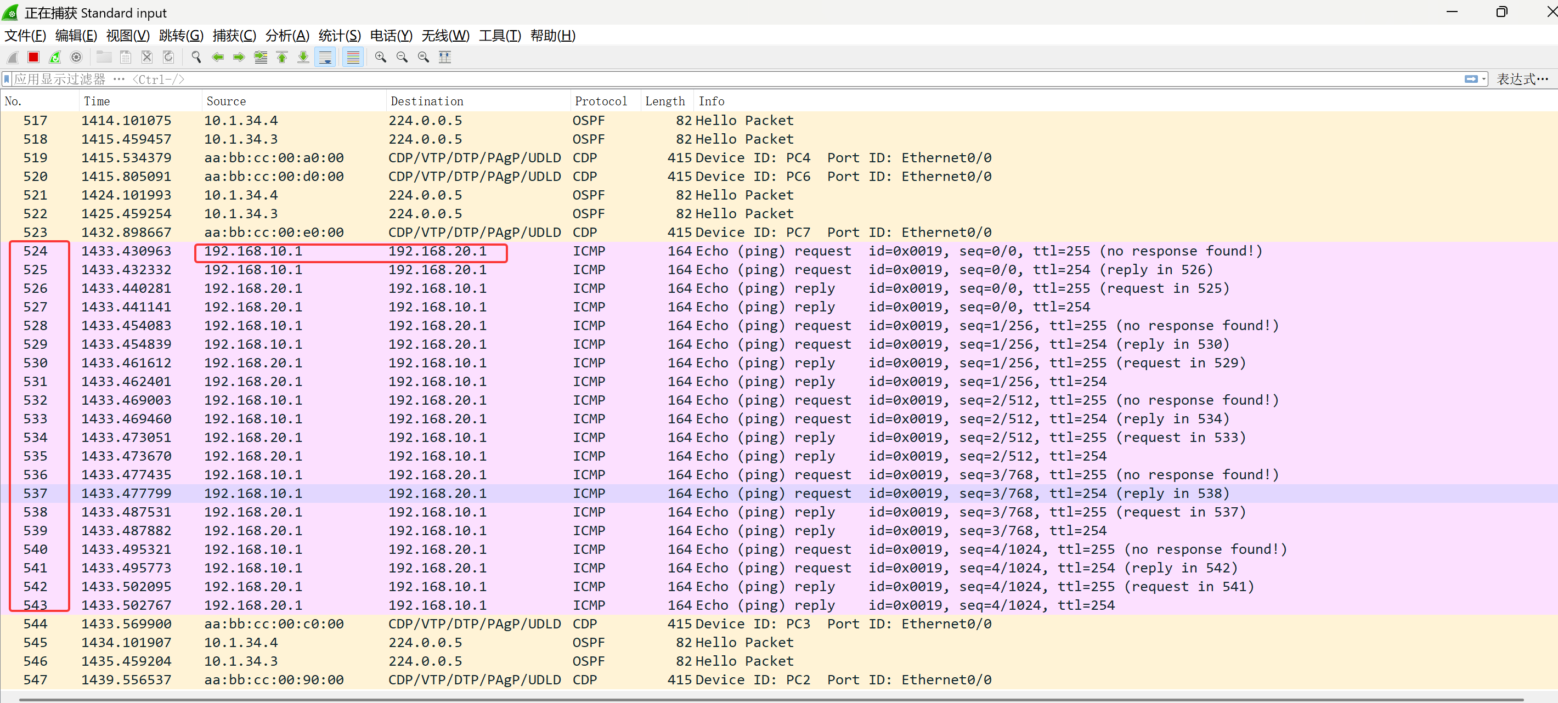Open display filter bookmark menu
The width and height of the screenshot is (1558, 703).
coord(7,79)
